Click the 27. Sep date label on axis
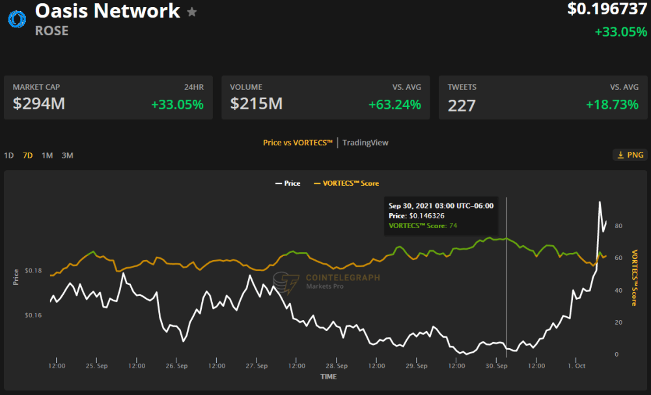651x395 pixels. pyautogui.click(x=256, y=366)
